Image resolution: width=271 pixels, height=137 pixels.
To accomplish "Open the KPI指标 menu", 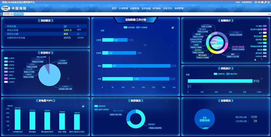I will tap(157, 8).
